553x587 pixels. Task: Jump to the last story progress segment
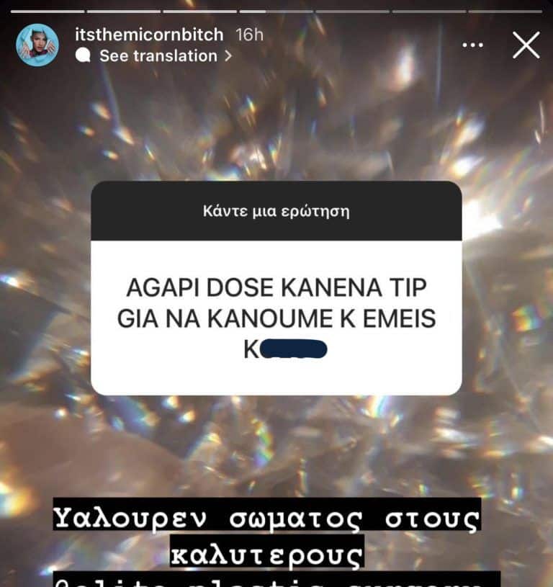[505, 12]
